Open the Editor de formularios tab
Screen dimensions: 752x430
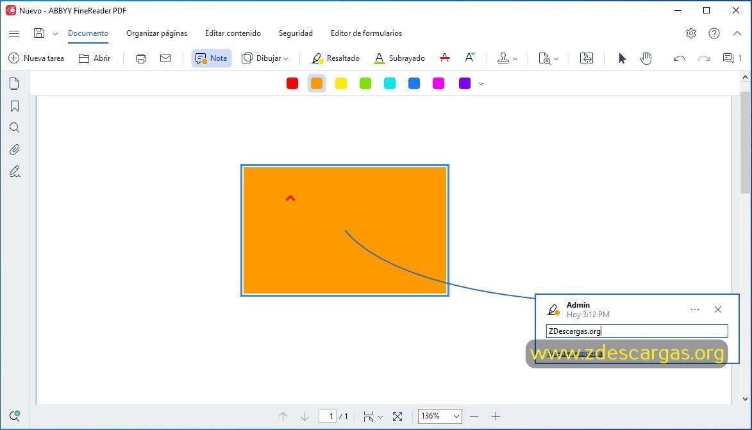367,33
